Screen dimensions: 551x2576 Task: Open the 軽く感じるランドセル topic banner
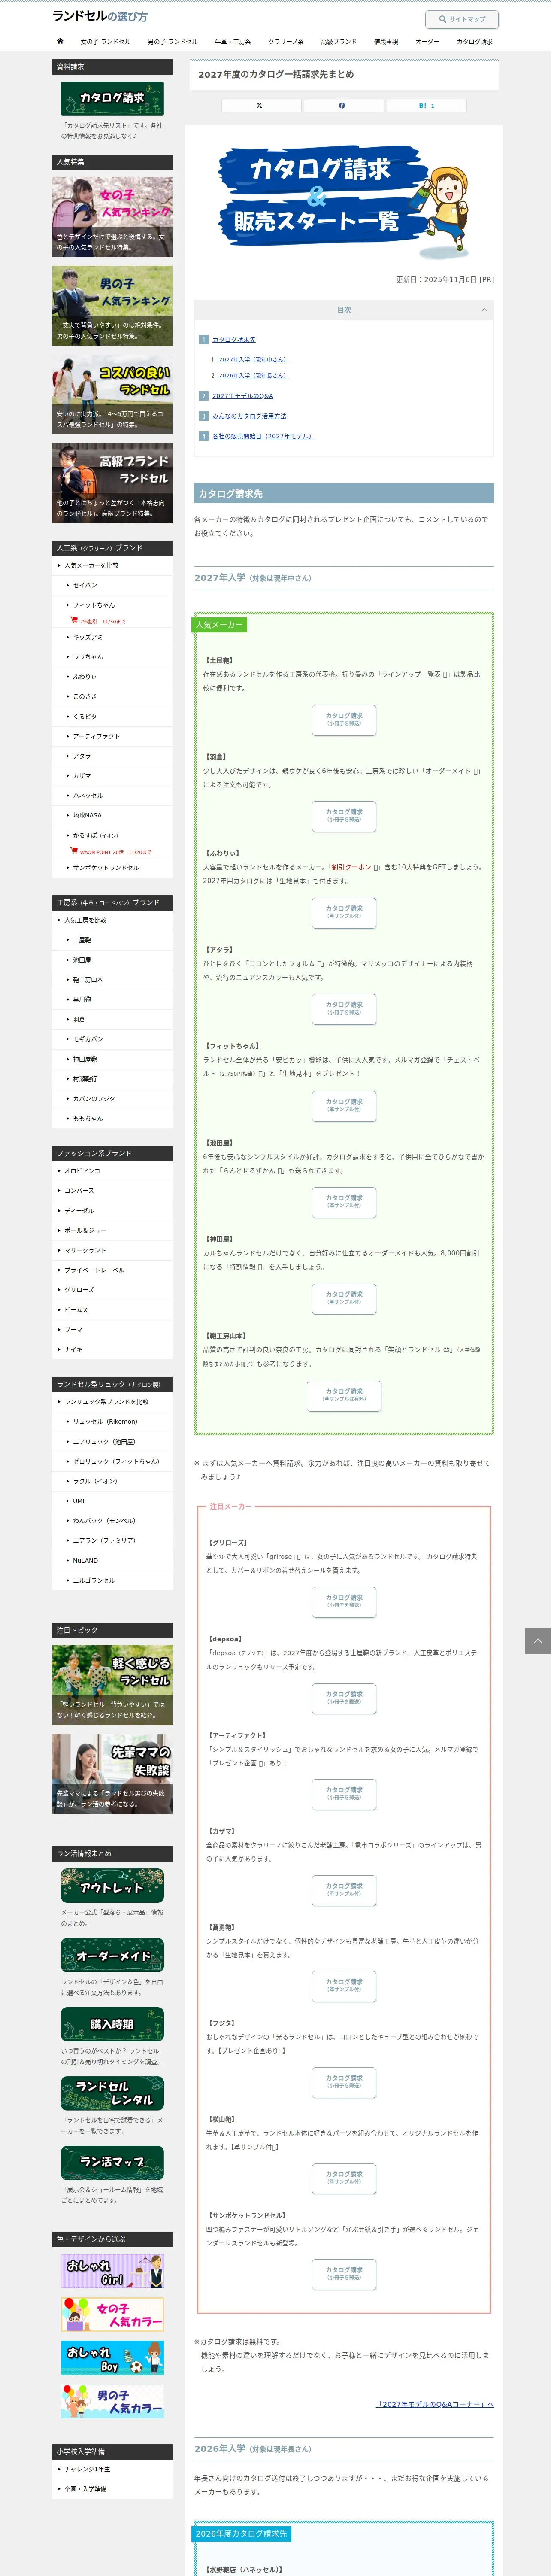[x=112, y=1685]
